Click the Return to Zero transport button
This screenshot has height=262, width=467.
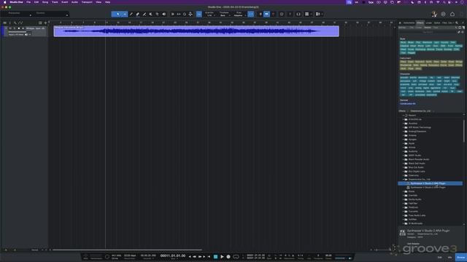pyautogui.click(x=209, y=257)
